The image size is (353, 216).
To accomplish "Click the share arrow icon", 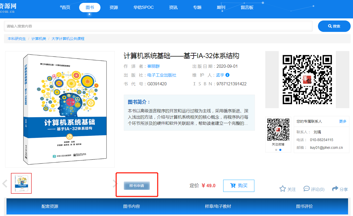I will 335,189.
